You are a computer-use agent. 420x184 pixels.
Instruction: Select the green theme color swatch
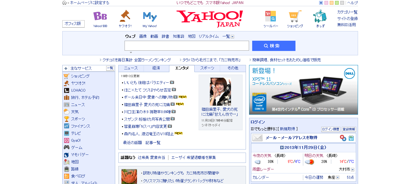click(337, 3)
